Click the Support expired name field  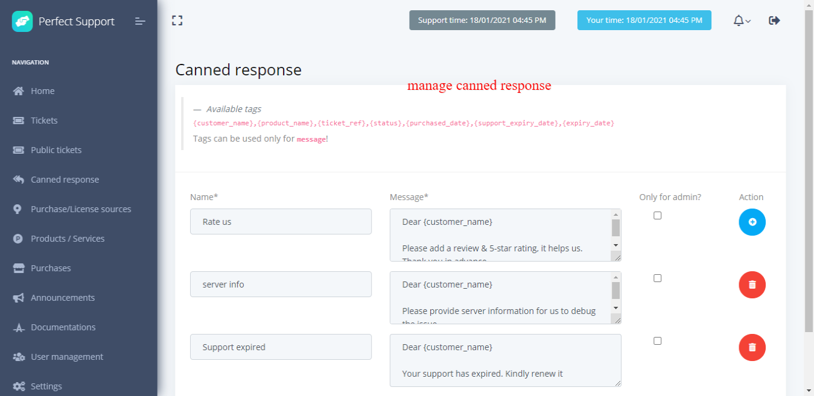[281, 347]
